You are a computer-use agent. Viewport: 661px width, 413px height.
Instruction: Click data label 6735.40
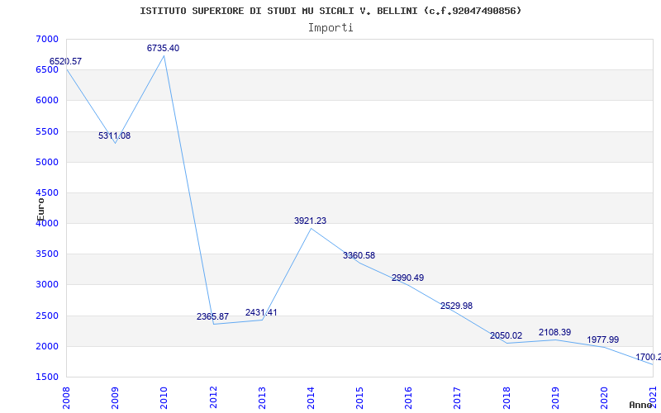163,49
